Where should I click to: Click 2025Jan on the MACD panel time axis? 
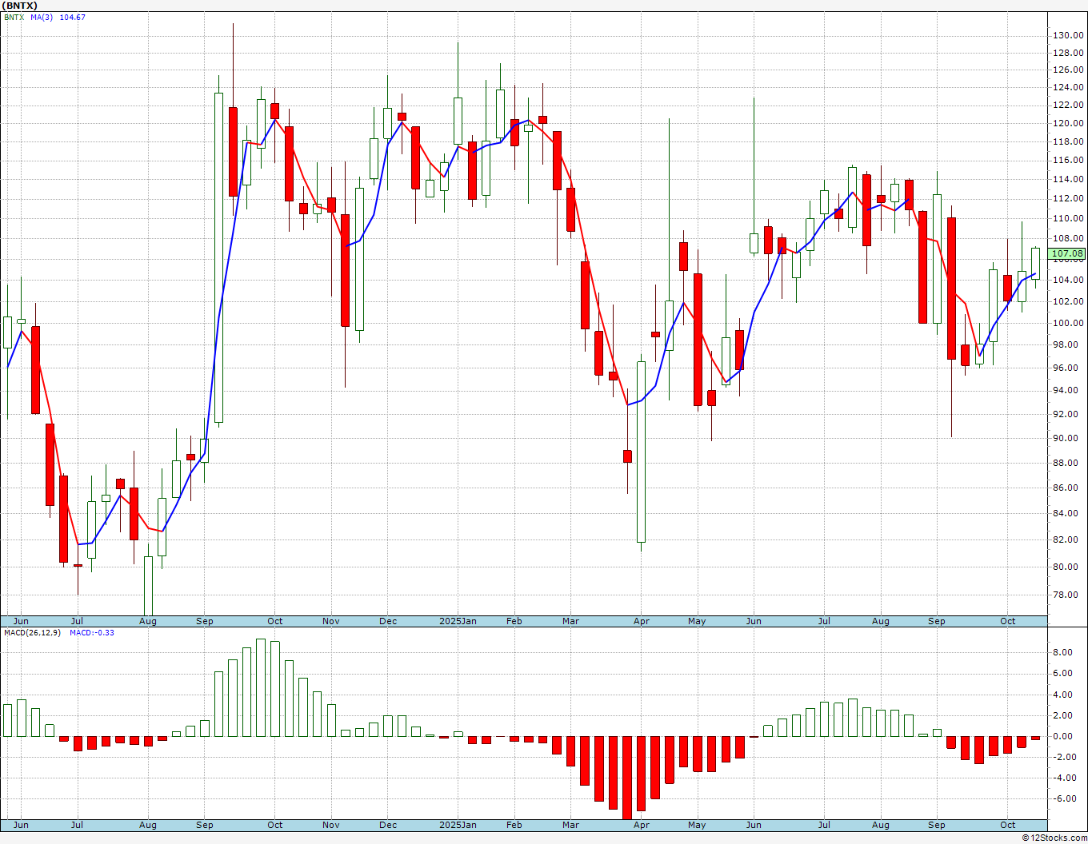pos(458,825)
